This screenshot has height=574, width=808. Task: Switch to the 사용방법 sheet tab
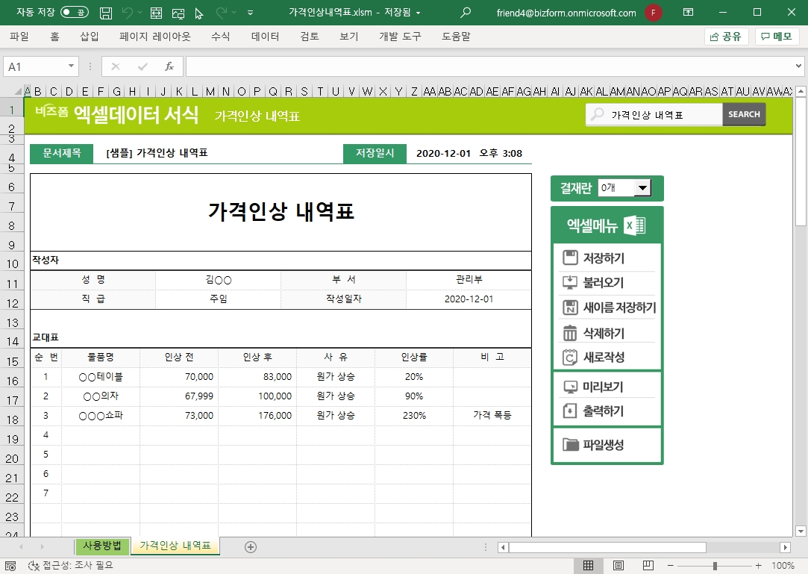pos(101,546)
